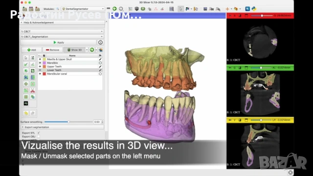Open the 1: CBCT volume dropdown
The image size is (313, 176).
click(x=62, y=31)
